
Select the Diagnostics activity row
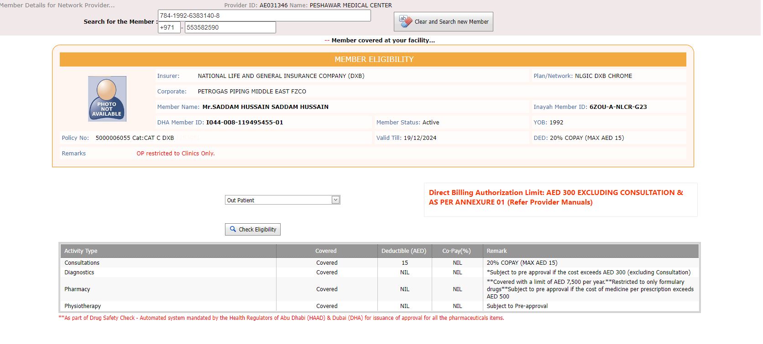point(79,272)
